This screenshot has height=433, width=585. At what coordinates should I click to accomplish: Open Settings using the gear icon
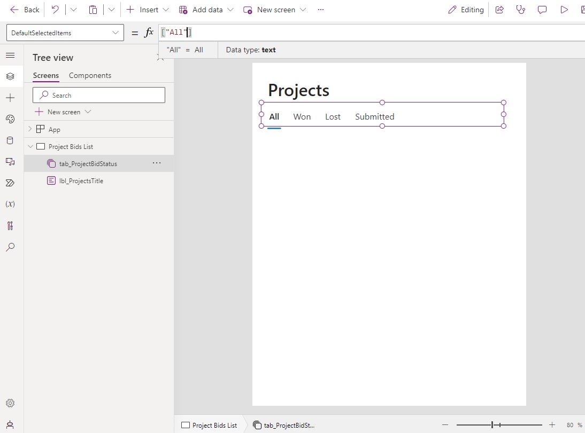coord(11,403)
